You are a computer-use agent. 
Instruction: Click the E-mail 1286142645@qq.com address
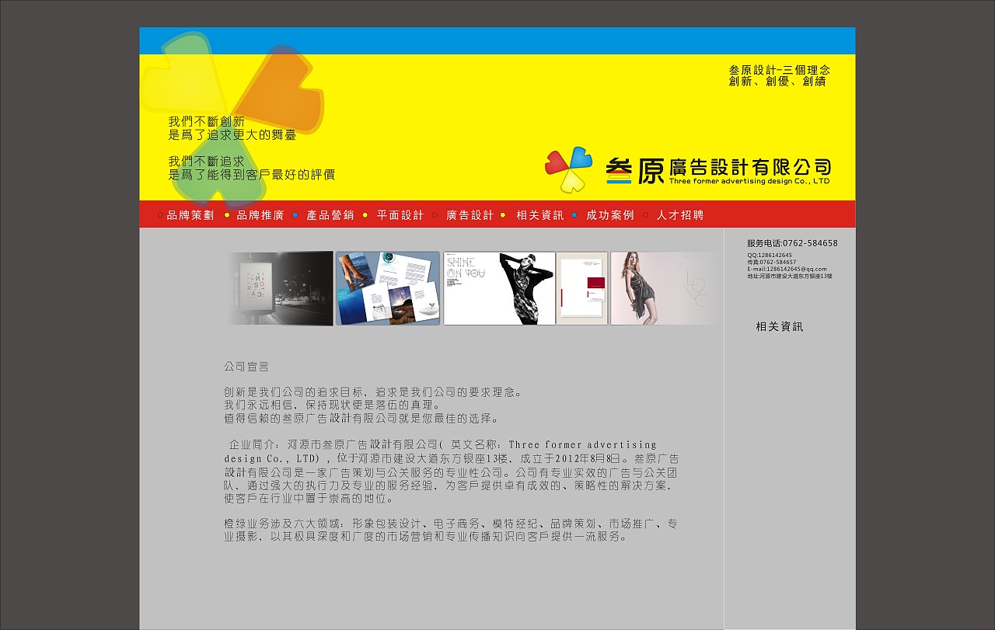(787, 269)
